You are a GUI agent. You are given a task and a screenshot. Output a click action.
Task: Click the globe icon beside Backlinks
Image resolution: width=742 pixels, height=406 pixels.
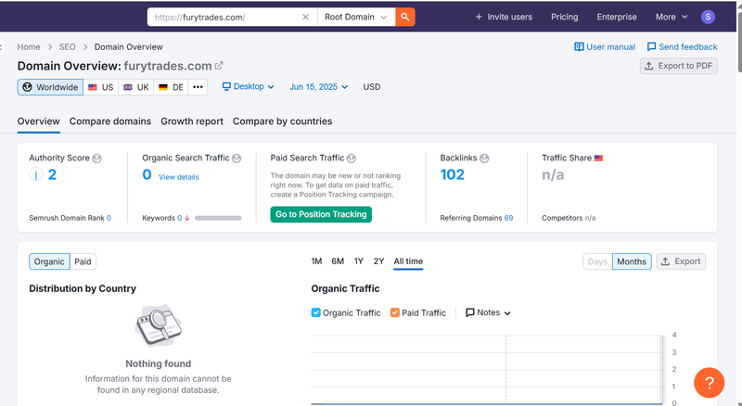(484, 159)
